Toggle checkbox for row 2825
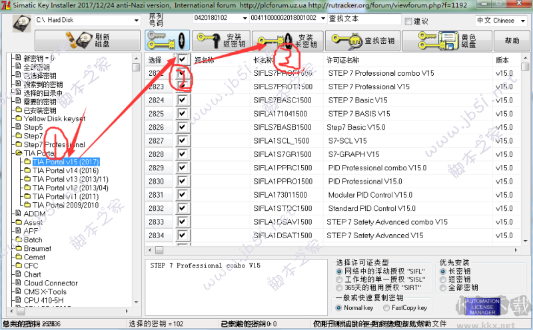This screenshot has height=330, width=533. point(182,113)
